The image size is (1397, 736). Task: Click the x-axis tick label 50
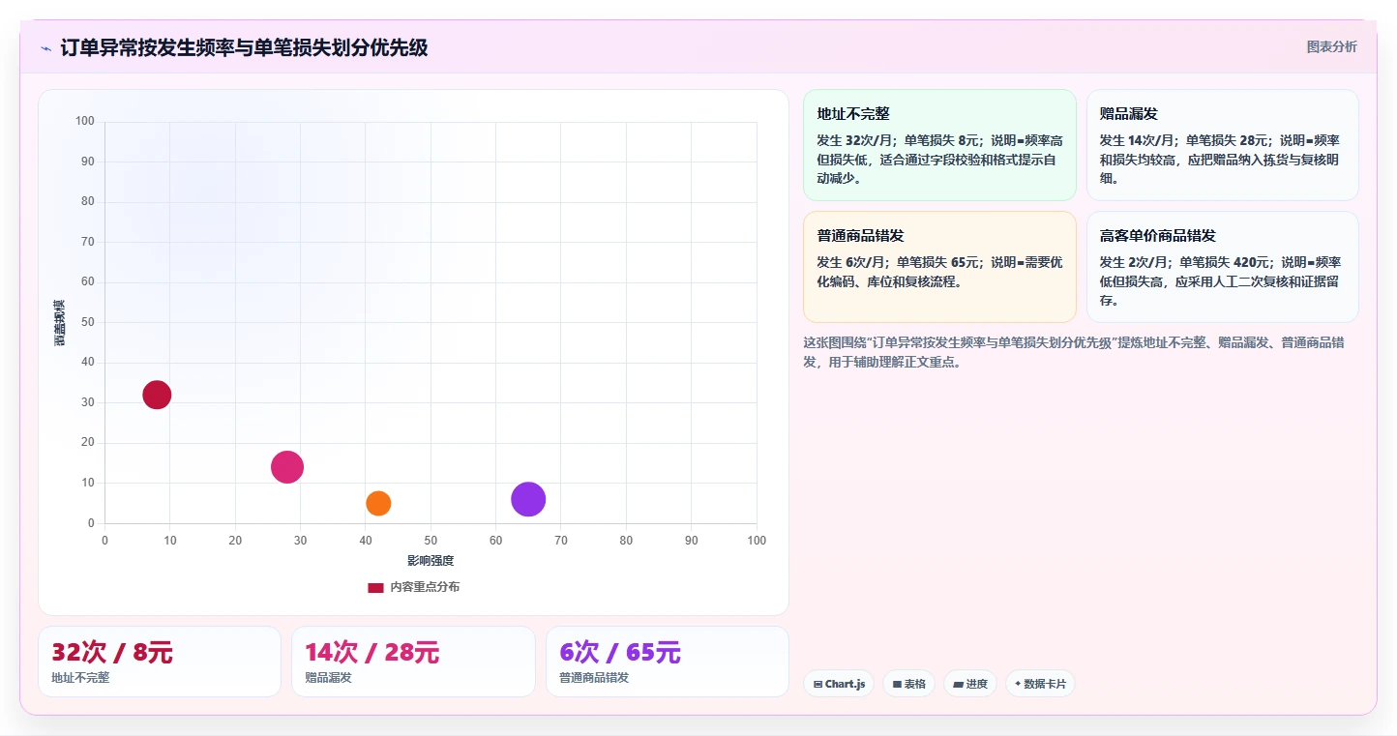point(431,541)
